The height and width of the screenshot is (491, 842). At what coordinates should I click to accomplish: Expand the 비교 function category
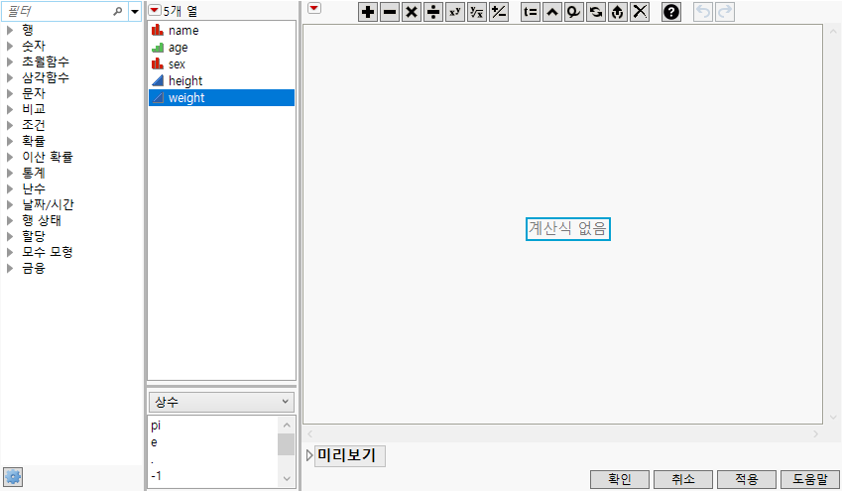tap(10, 109)
